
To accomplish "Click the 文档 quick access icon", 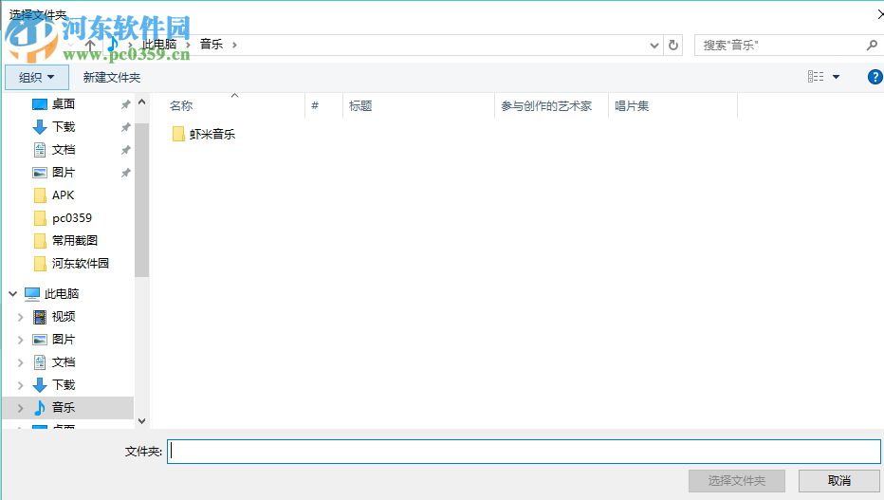I will click(40, 149).
